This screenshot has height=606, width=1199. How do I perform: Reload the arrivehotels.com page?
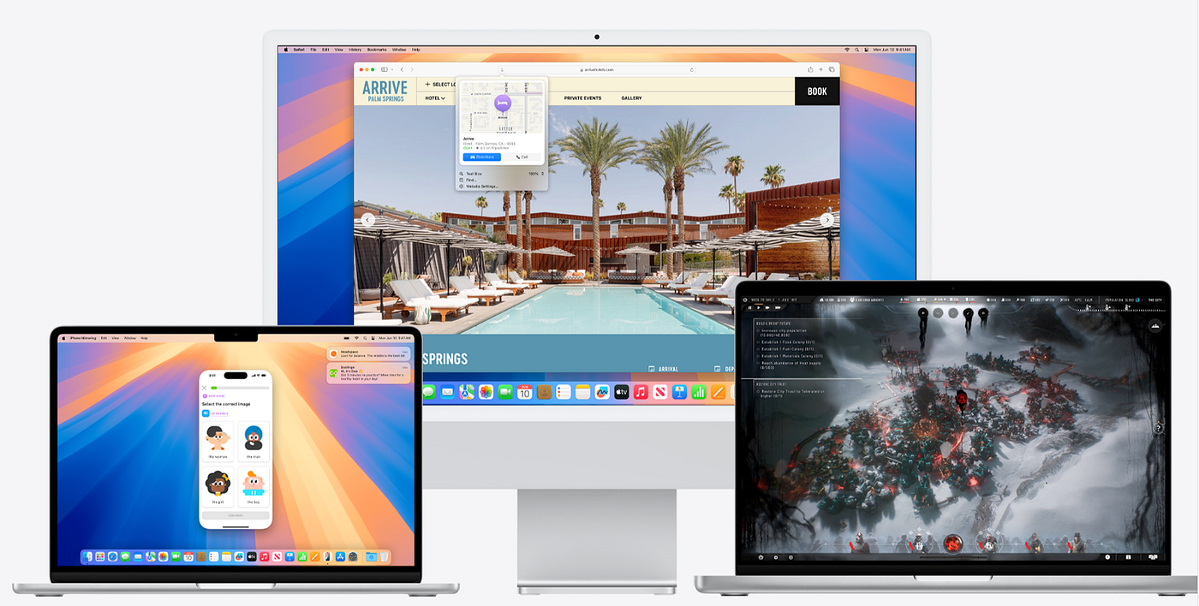[x=691, y=69]
